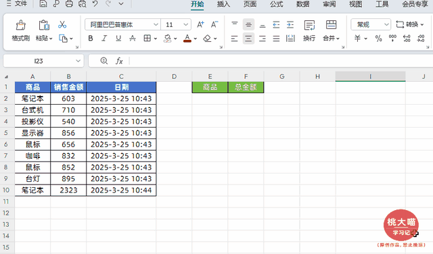Undo the last action
Screen dimensions: 433x254
95,4
